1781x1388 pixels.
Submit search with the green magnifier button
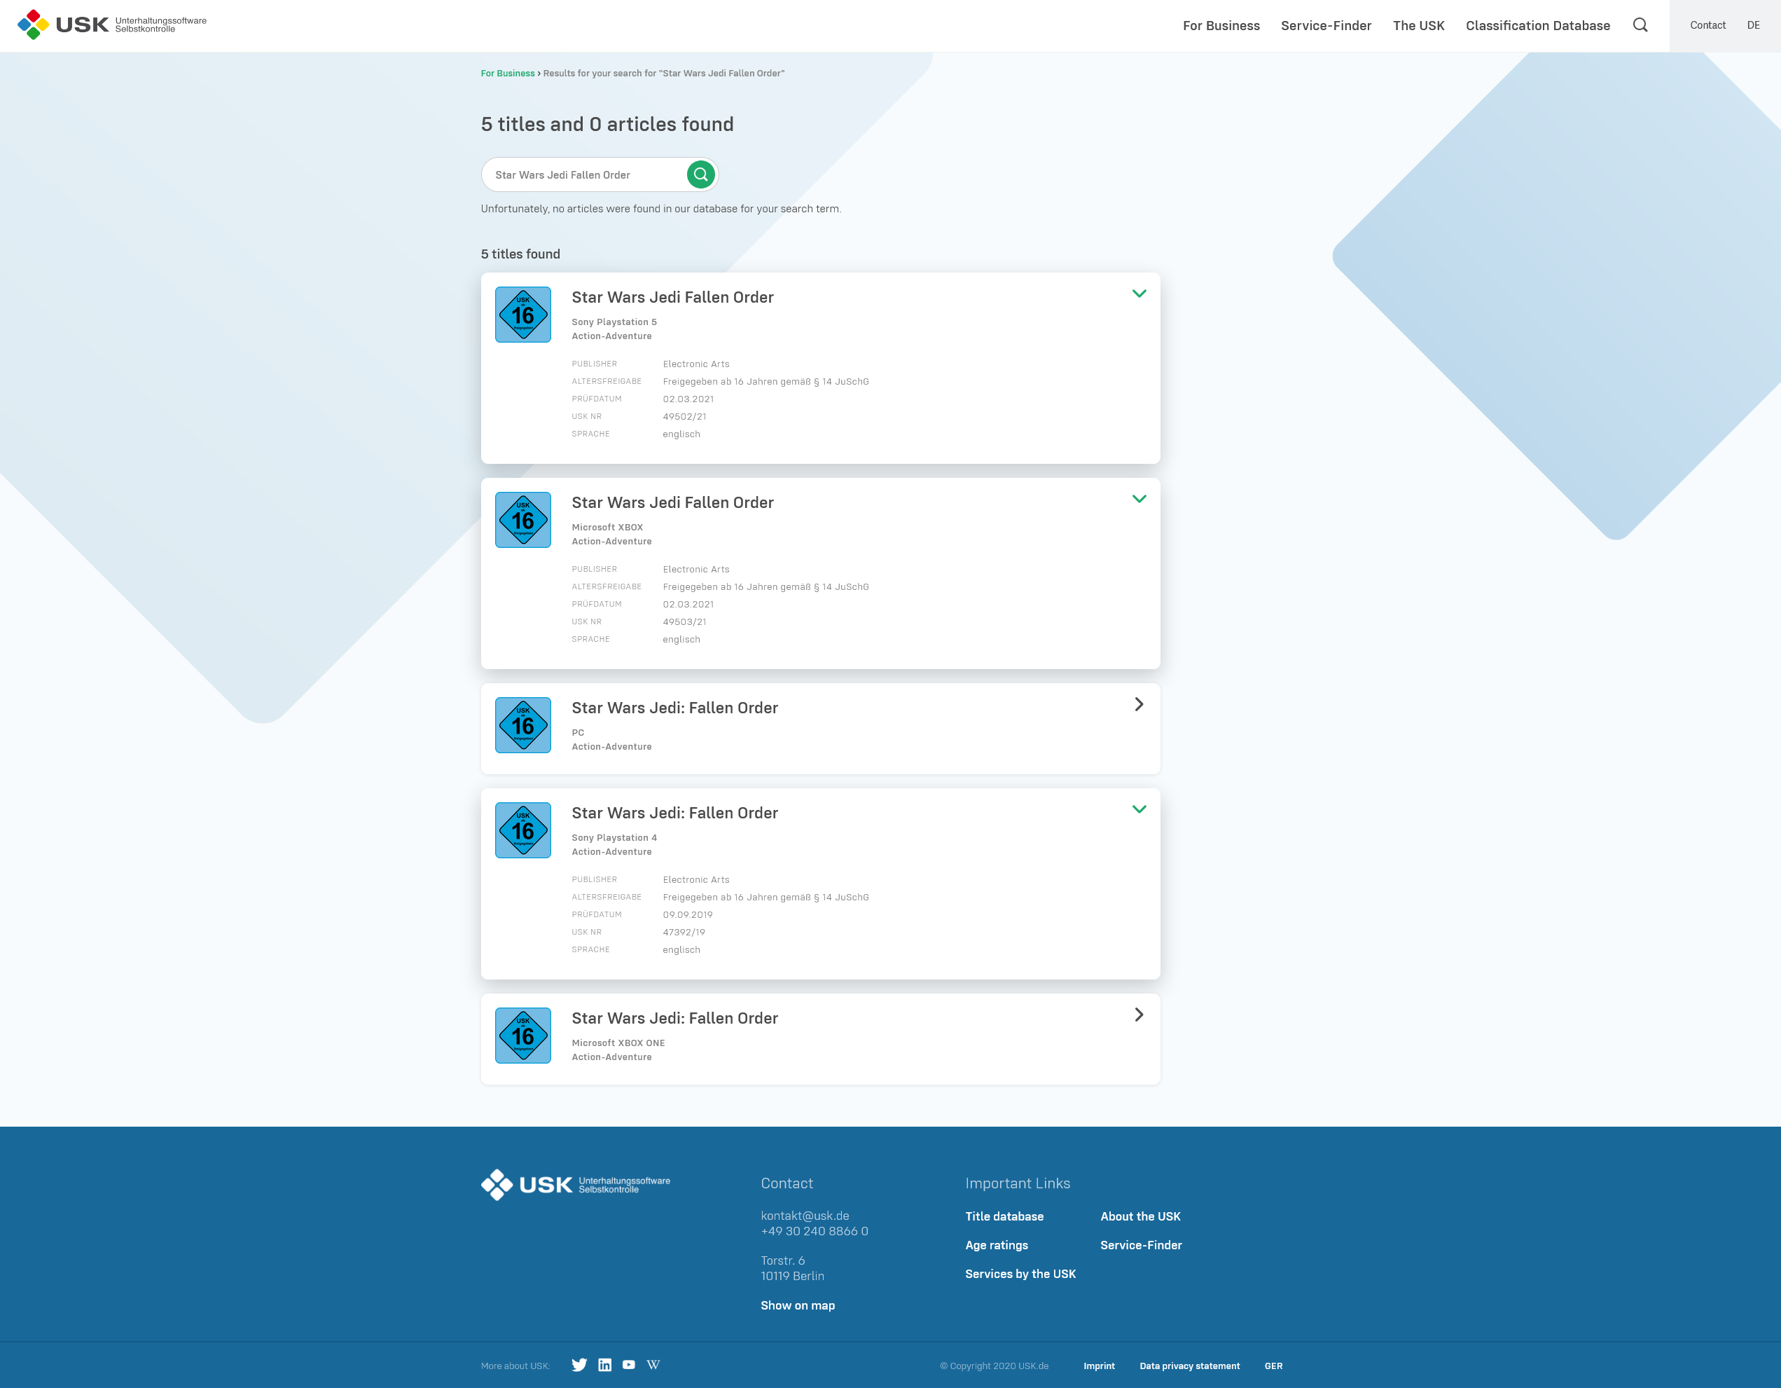click(x=700, y=174)
